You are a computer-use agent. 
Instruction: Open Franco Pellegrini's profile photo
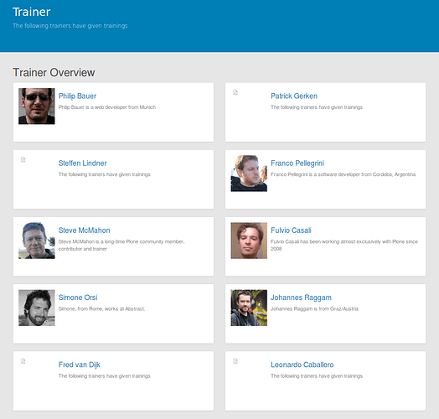(x=249, y=173)
